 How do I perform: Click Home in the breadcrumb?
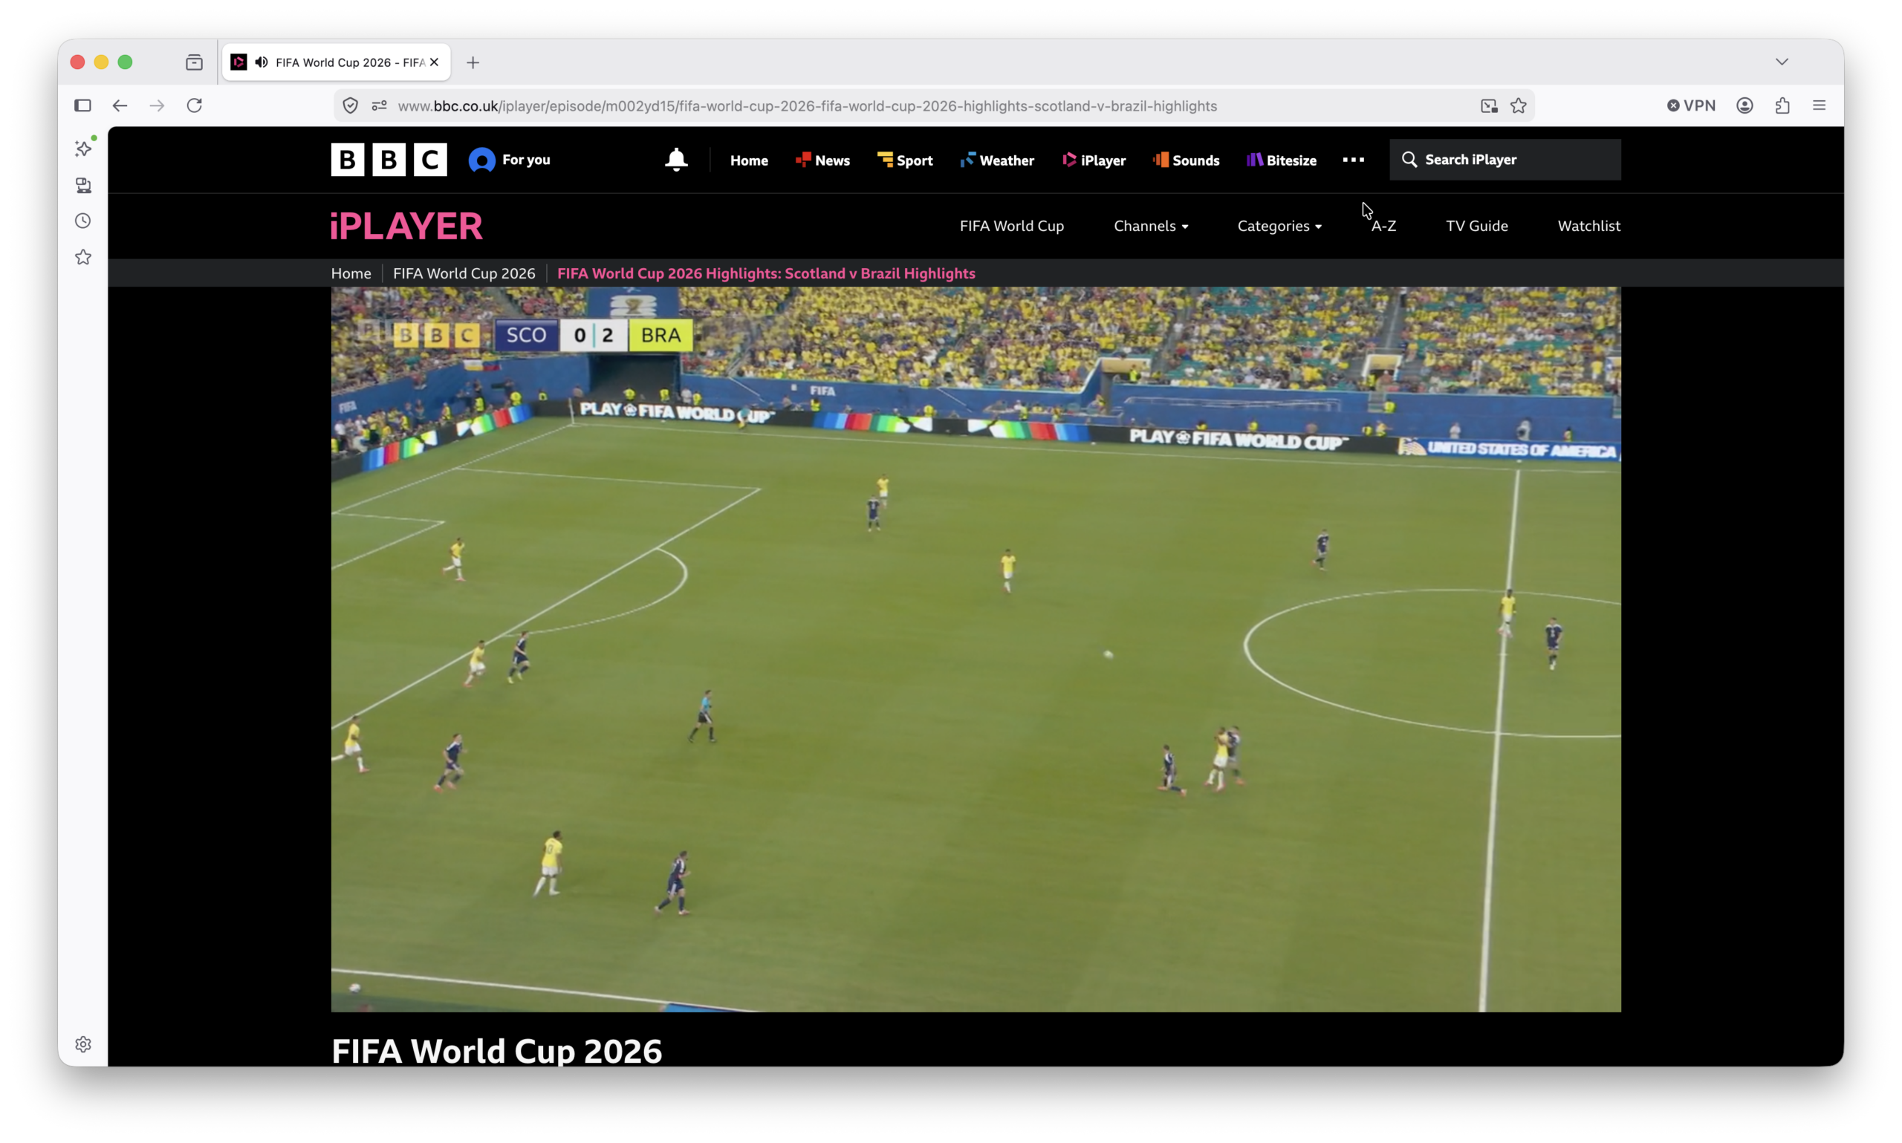tap(351, 273)
